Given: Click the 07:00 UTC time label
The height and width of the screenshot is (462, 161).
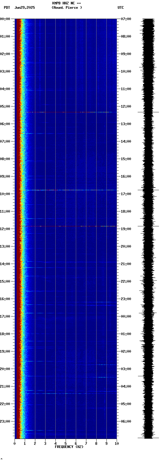Looking at the screenshot, I should pyautogui.click(x=126, y=19).
